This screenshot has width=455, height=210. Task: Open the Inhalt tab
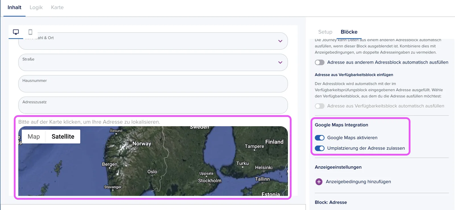click(x=15, y=7)
